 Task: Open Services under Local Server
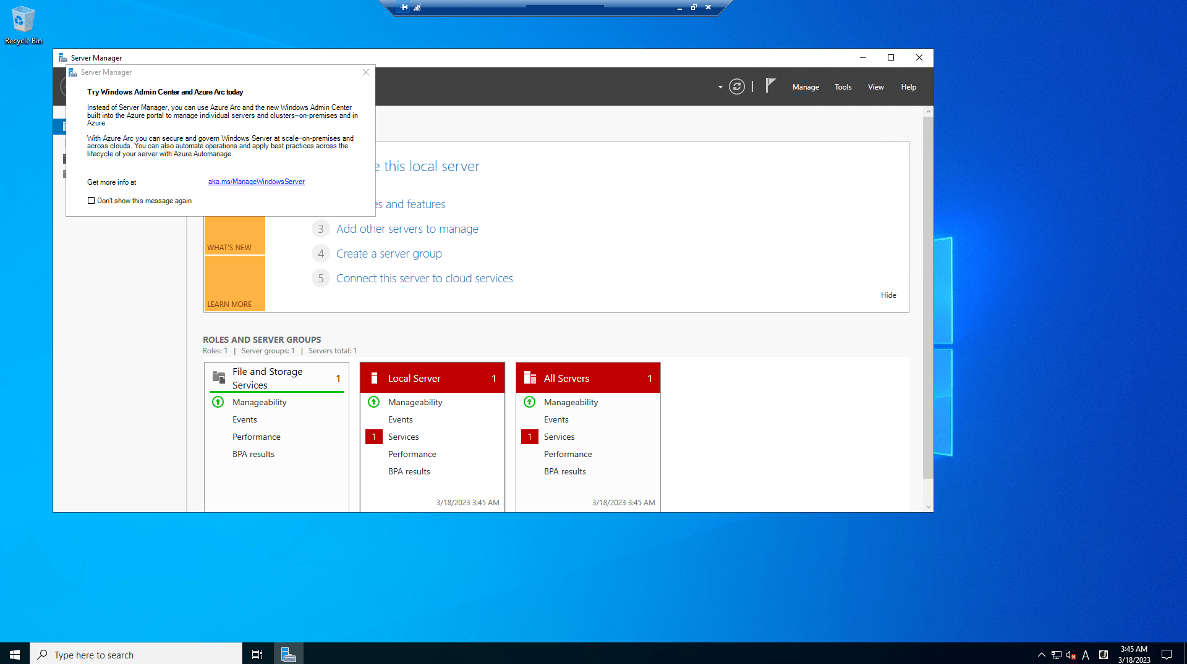[x=403, y=437]
